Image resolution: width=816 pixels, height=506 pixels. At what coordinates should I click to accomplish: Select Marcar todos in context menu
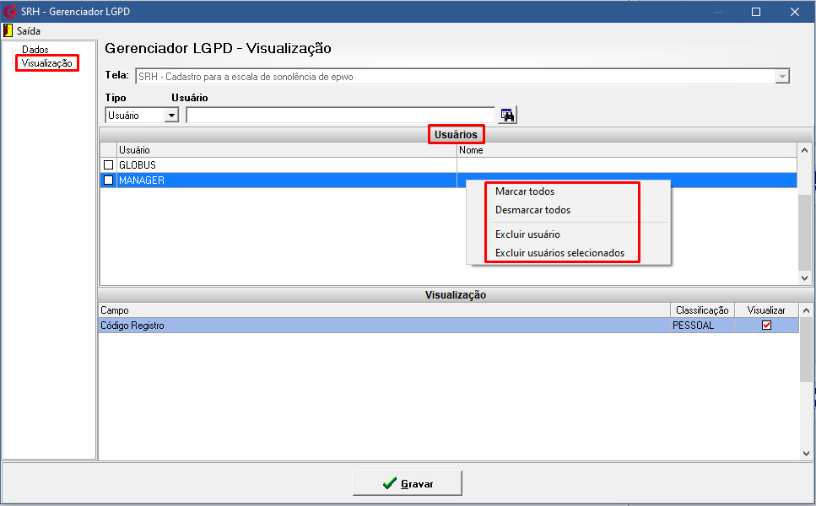pyautogui.click(x=525, y=191)
